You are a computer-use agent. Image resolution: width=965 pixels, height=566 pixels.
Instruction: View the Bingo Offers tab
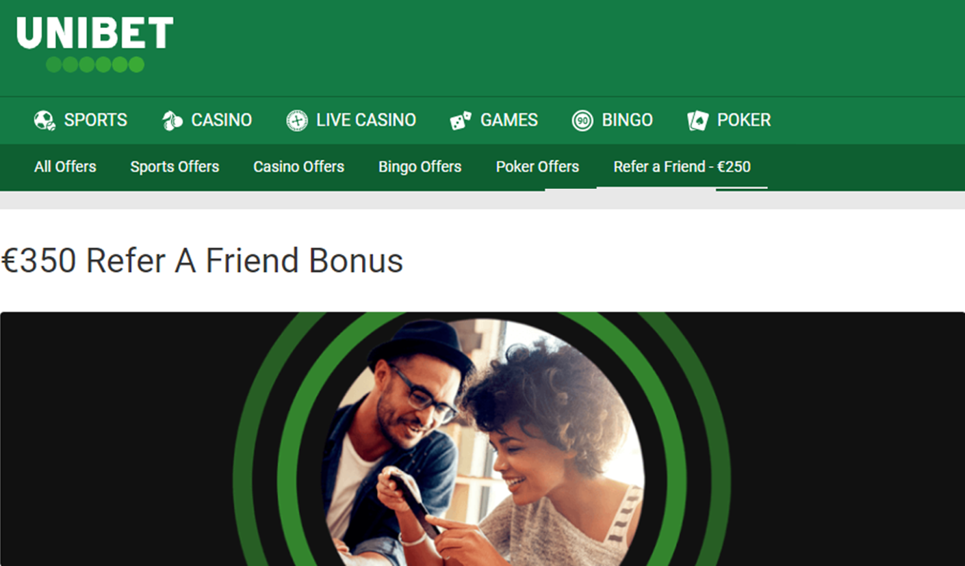pyautogui.click(x=420, y=167)
